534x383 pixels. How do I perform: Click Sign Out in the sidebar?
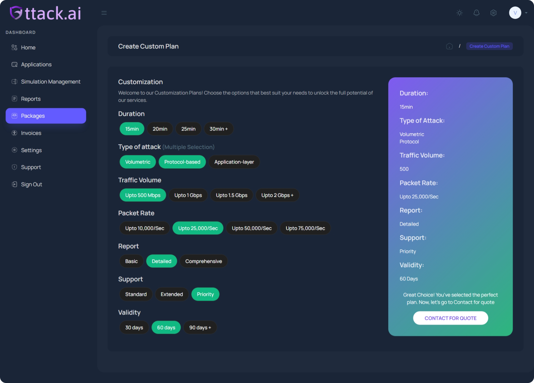click(46, 184)
